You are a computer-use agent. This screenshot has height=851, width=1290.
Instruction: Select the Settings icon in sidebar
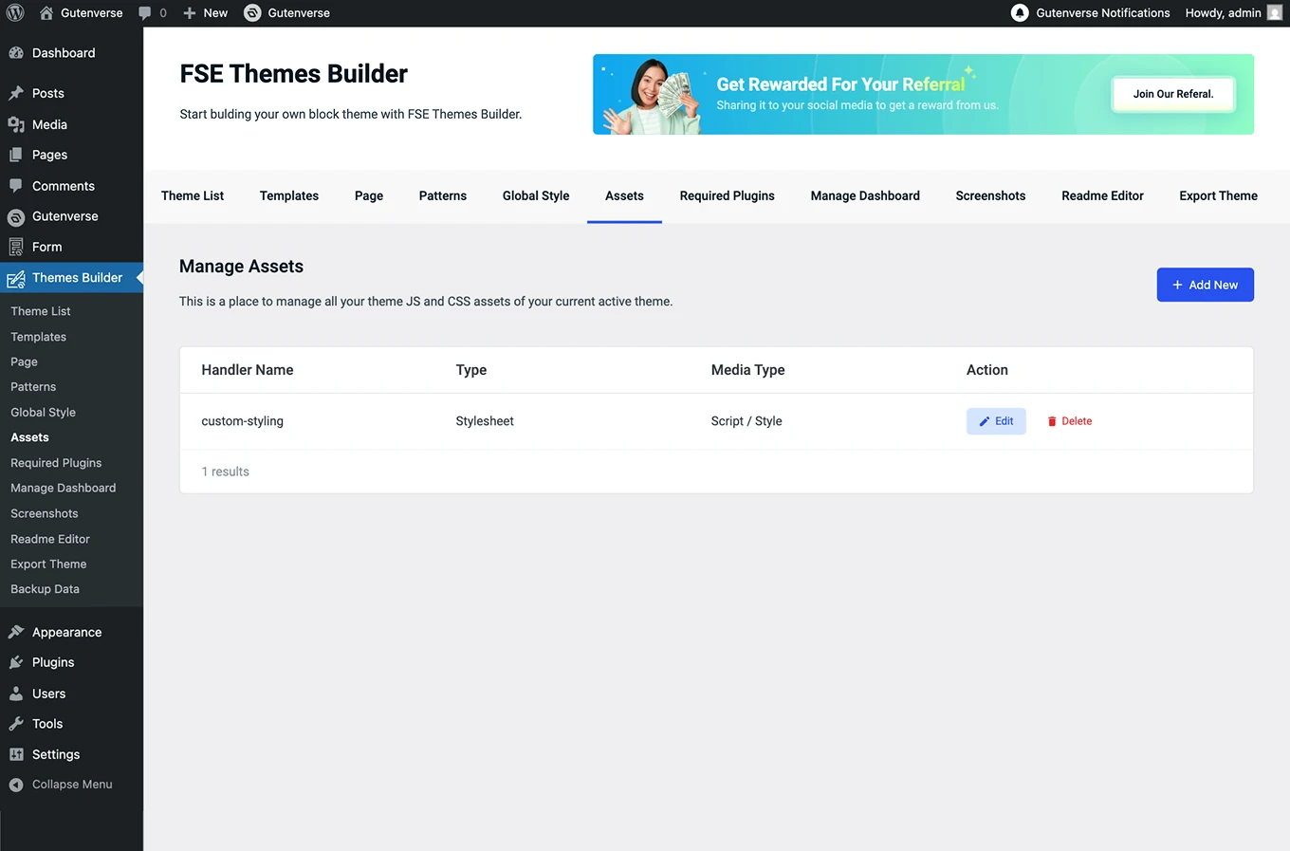[16, 754]
